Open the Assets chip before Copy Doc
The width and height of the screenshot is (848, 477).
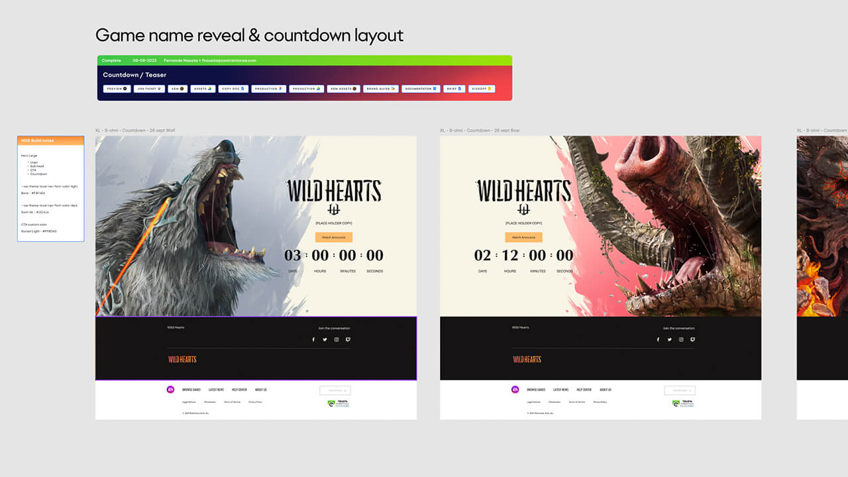point(203,88)
